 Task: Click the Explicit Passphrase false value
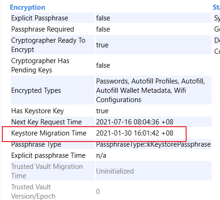103,18
